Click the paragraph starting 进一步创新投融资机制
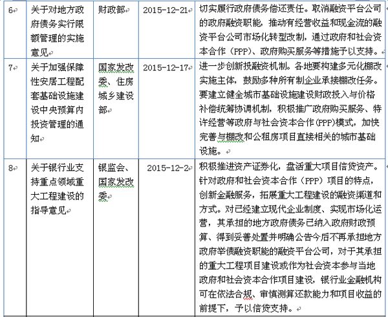This screenshot has width=388, height=317. 290,109
